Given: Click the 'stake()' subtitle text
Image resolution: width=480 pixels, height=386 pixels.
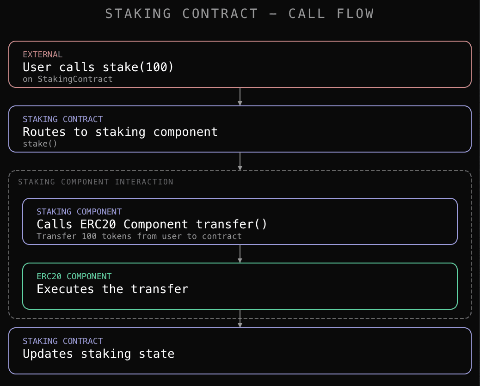Looking at the screenshot, I should pos(40,144).
